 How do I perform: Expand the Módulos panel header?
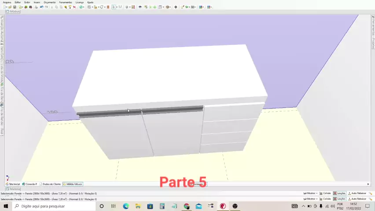(x=13, y=11)
